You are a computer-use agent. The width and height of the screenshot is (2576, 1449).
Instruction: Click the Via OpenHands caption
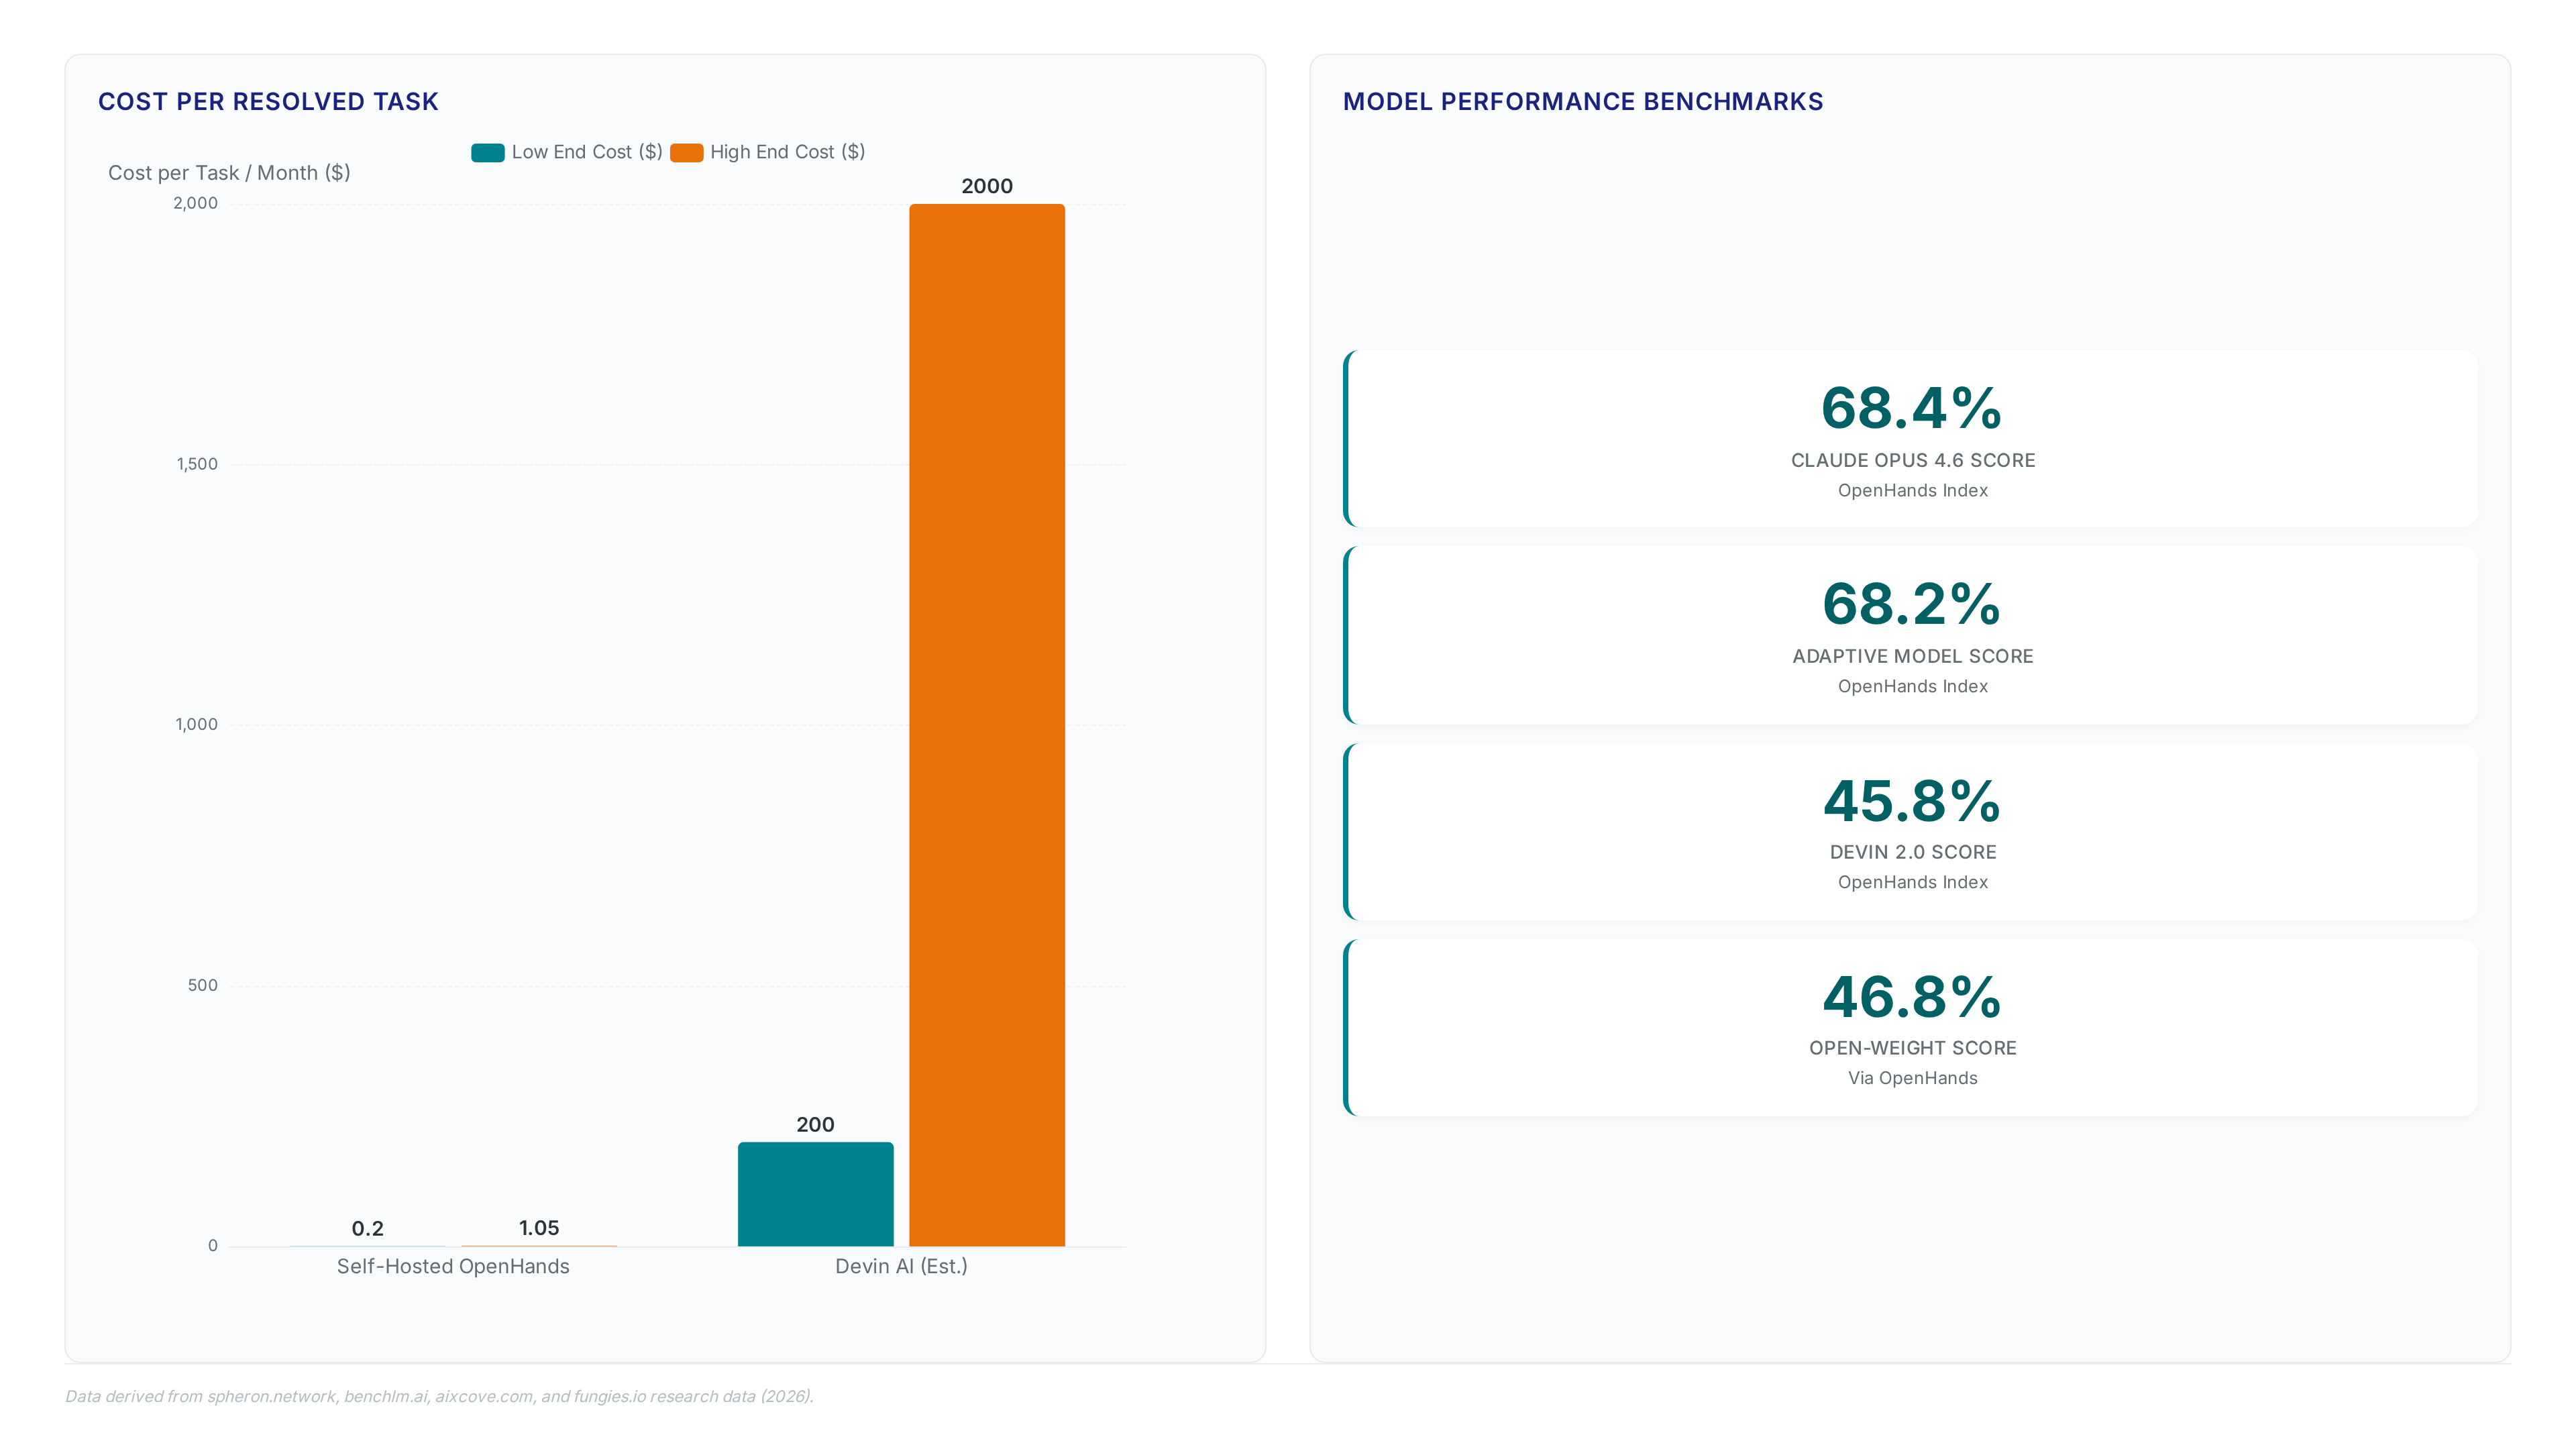(x=1913, y=1078)
